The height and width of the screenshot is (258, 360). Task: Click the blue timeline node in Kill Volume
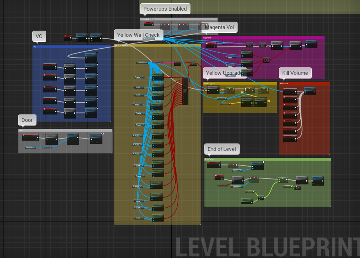coord(310,92)
